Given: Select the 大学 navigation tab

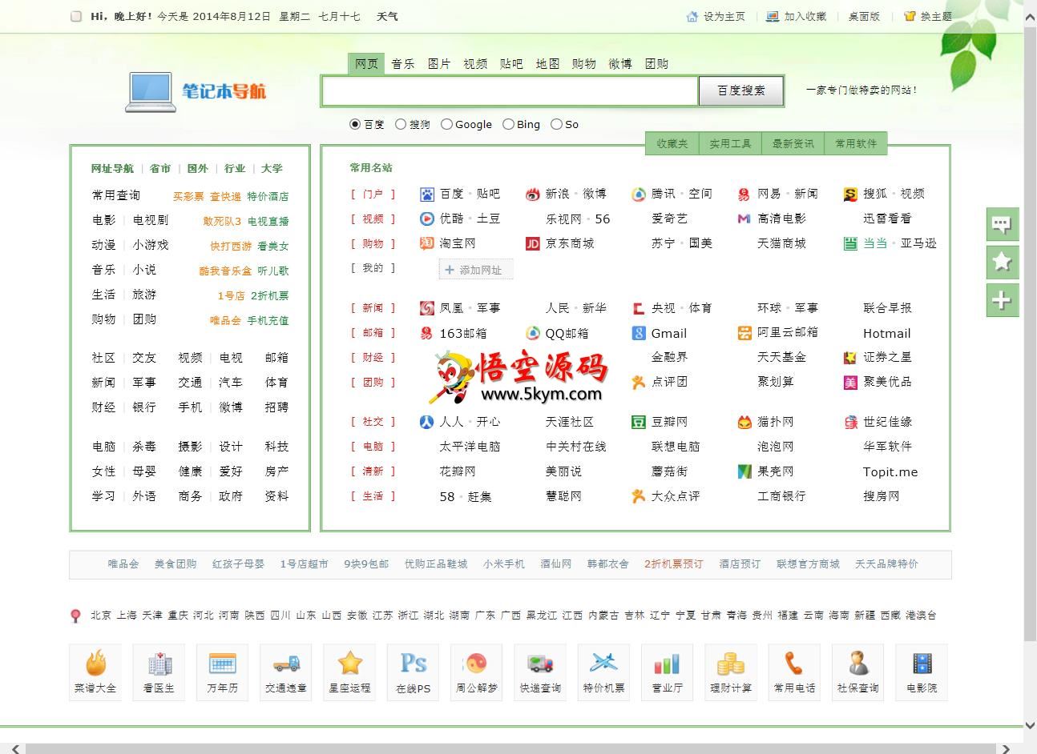Looking at the screenshot, I should (272, 168).
